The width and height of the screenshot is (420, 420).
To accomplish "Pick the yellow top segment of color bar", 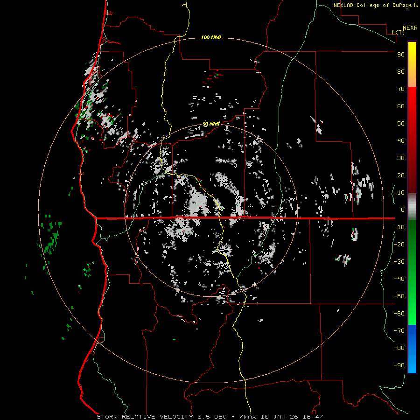I will click(x=412, y=64).
